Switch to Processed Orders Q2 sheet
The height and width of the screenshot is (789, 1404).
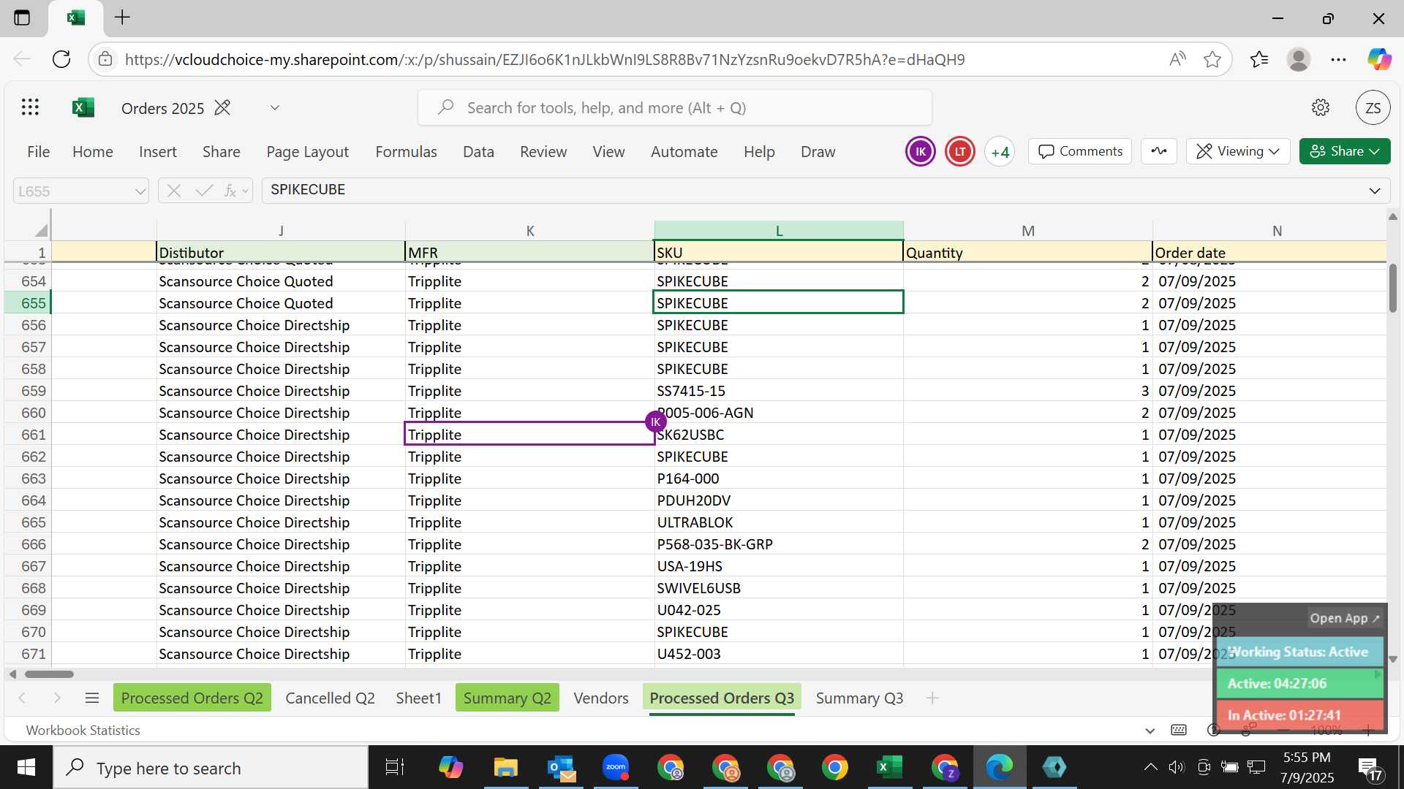pos(192,698)
